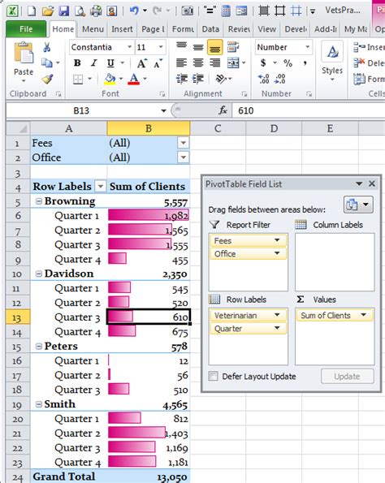Click the Wrap Text icon
The image size is (385, 483).
coord(233,47)
